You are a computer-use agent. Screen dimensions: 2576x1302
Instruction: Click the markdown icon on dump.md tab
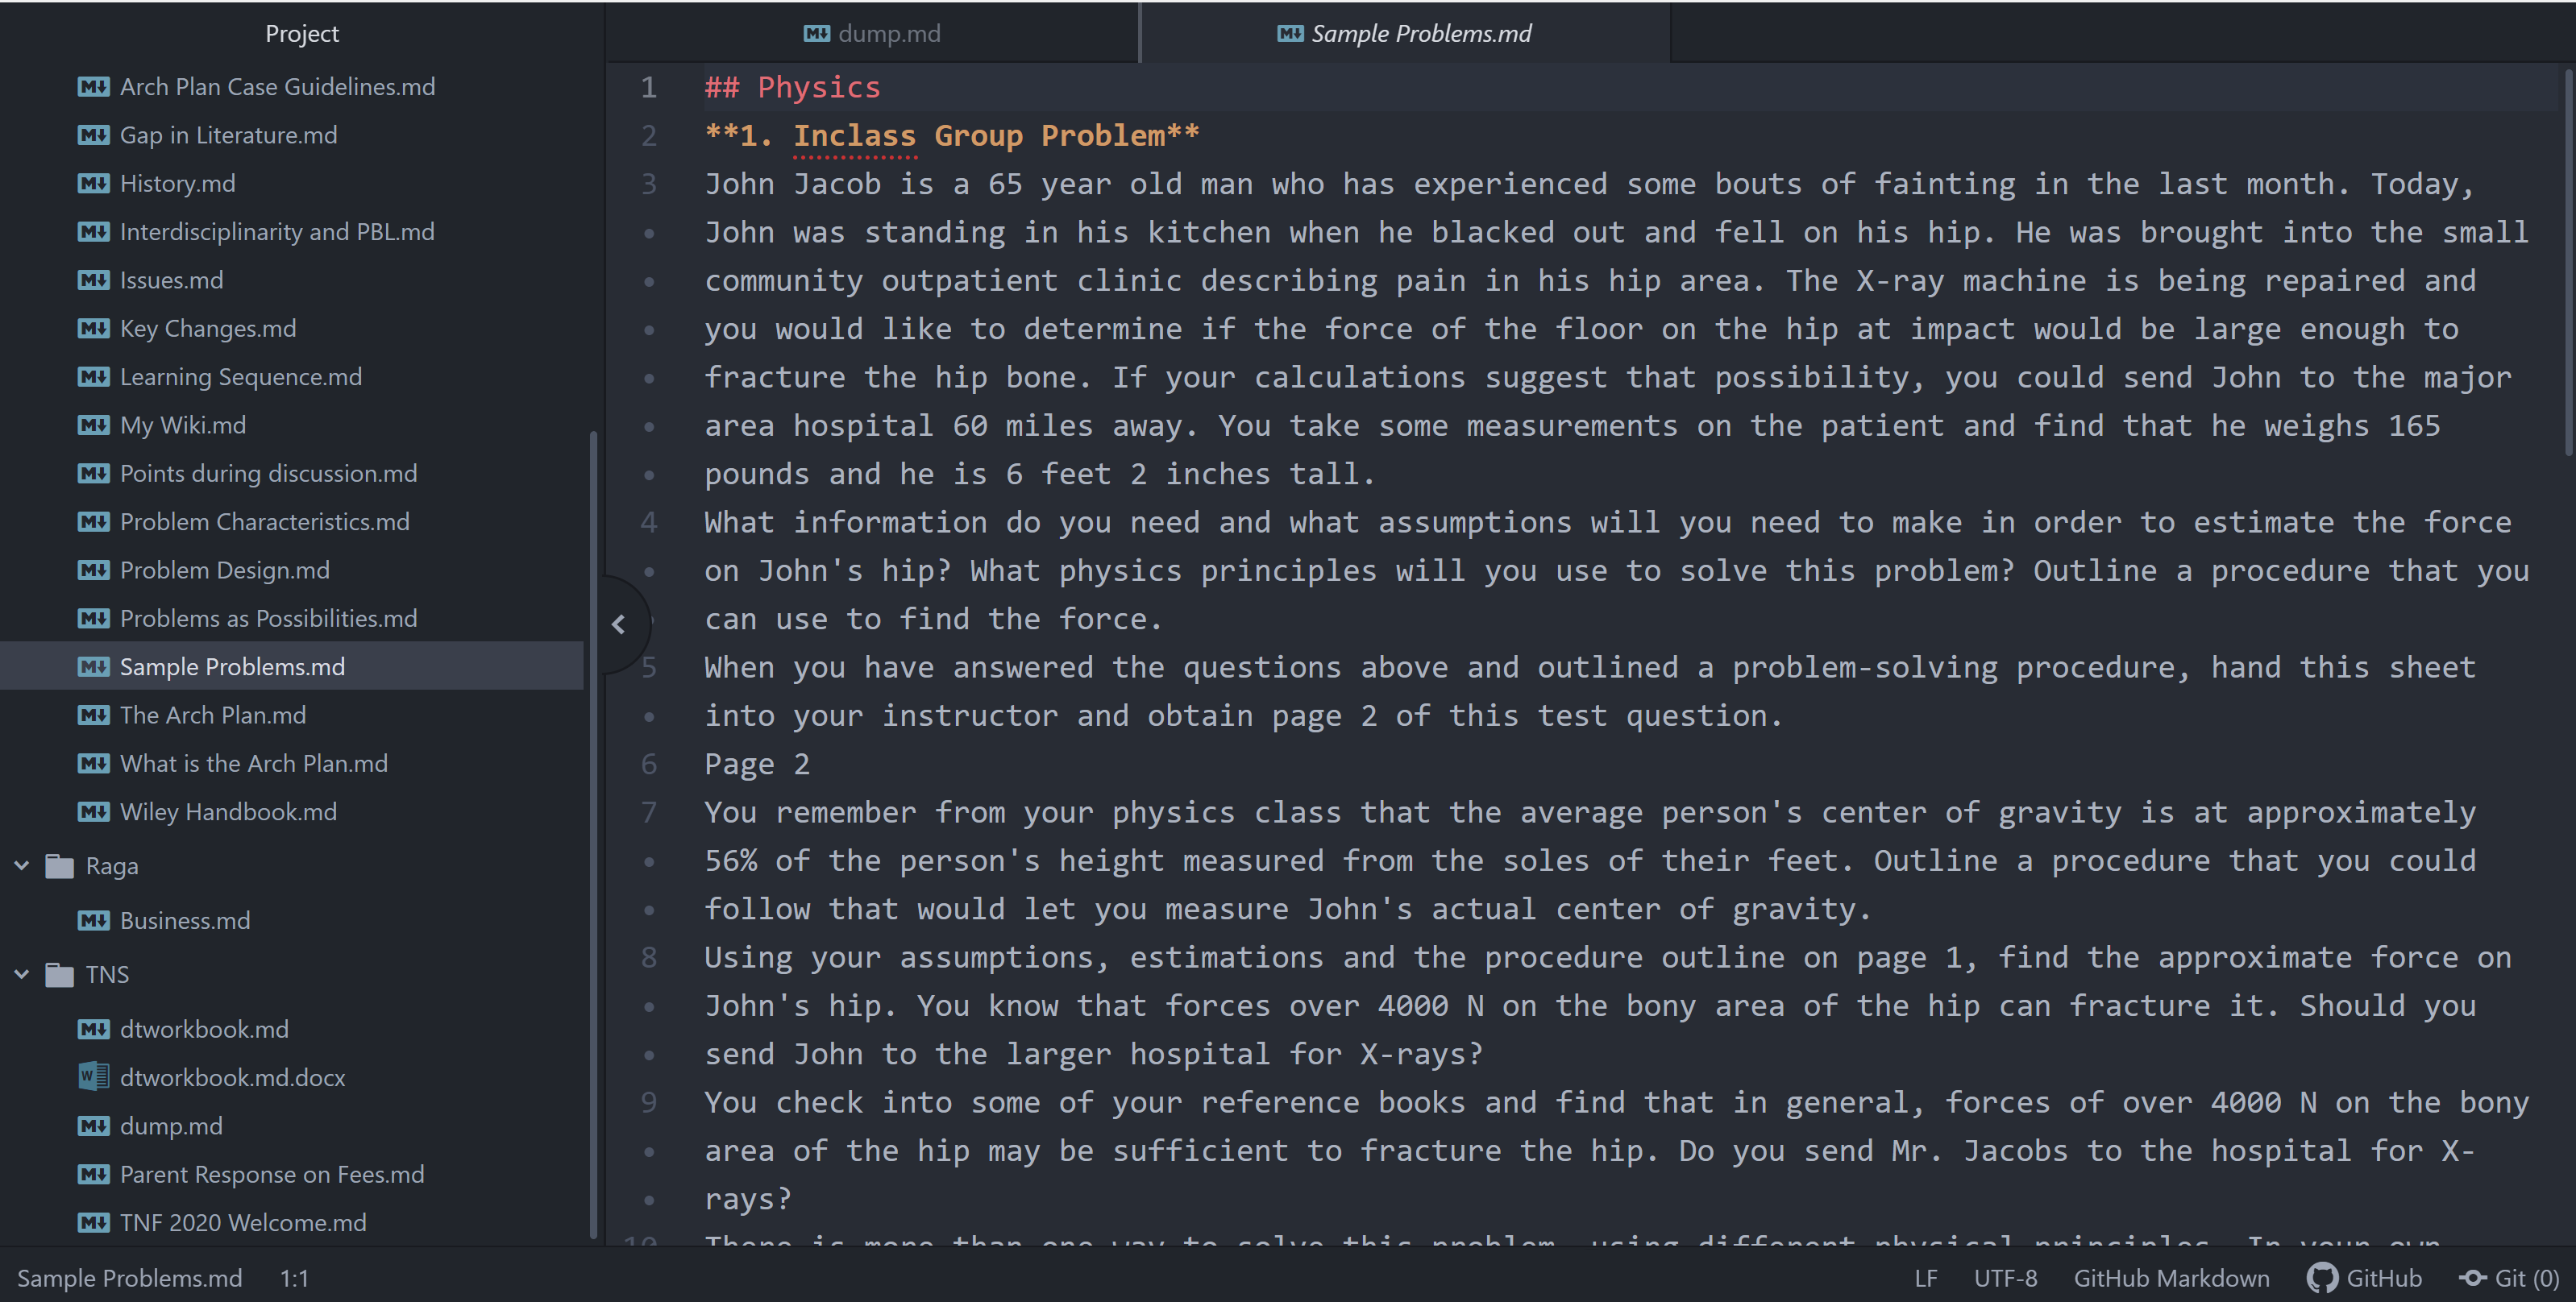(817, 33)
